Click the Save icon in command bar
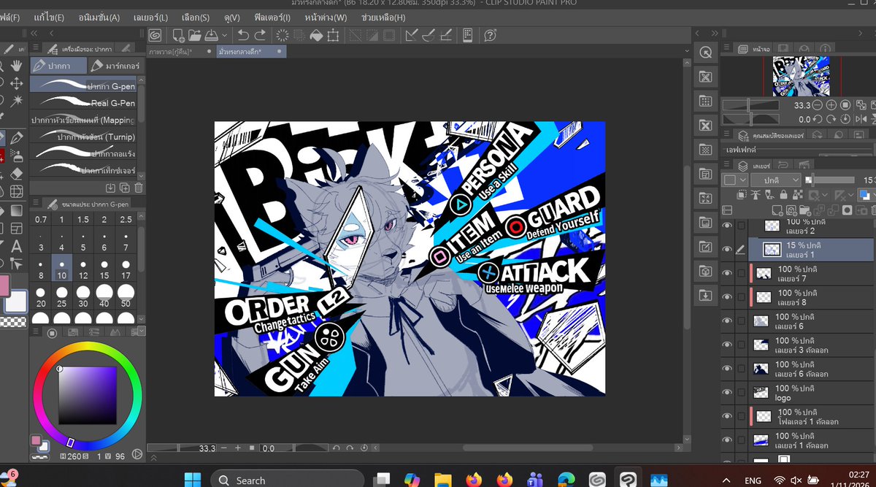Screen dimensions: 876x487 [x=210, y=35]
